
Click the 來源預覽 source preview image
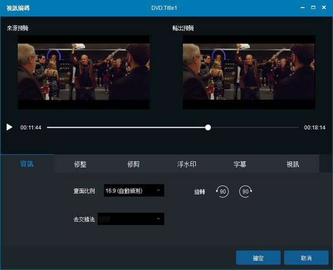click(84, 72)
